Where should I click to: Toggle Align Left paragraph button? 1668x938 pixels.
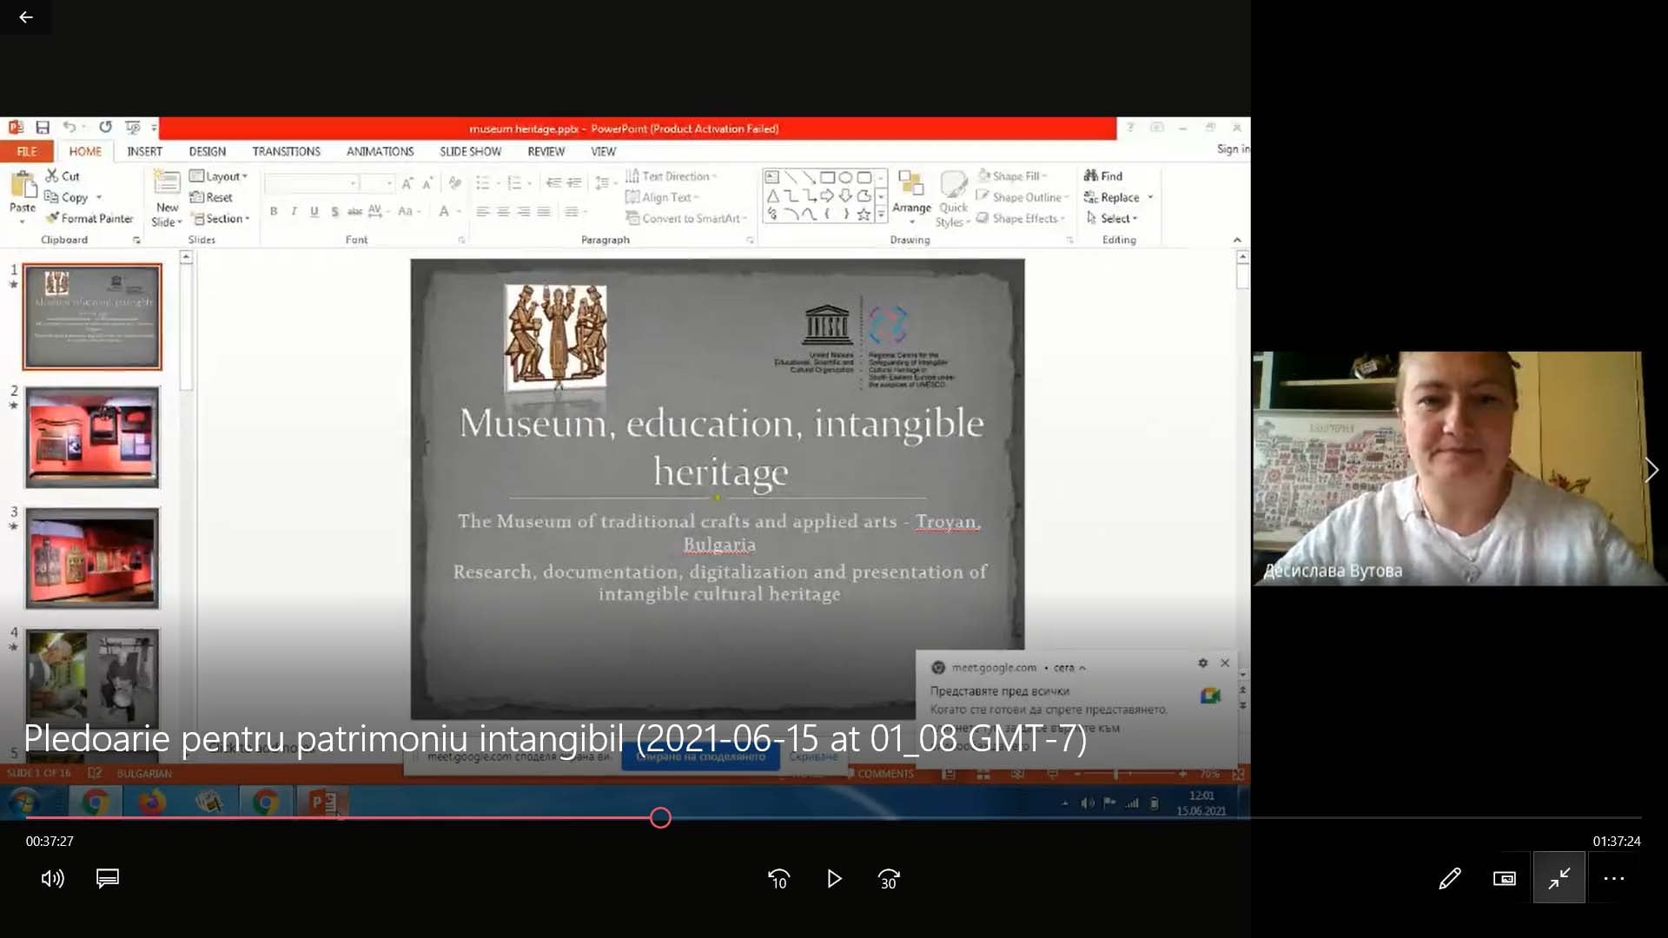click(x=483, y=211)
